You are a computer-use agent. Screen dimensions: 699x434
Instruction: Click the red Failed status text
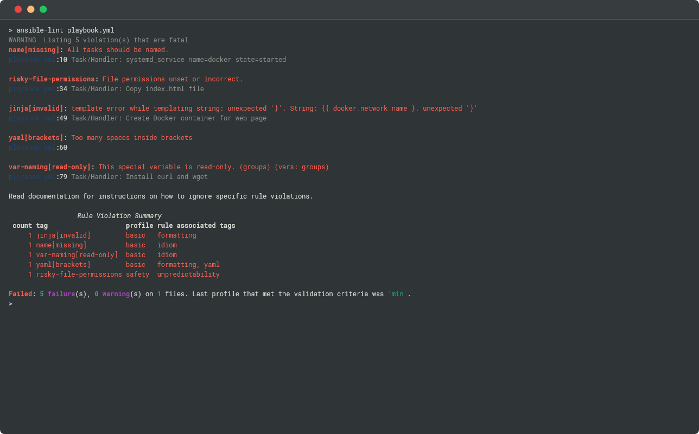[20, 294]
